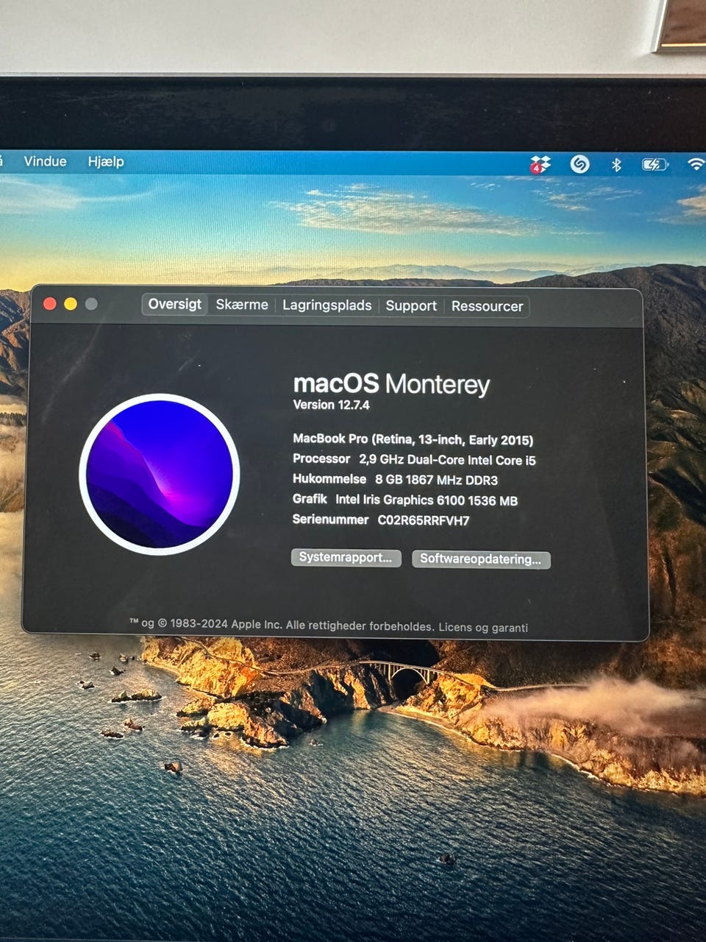Click the Shazam menu bar icon
The image size is (706, 942).
click(x=580, y=164)
